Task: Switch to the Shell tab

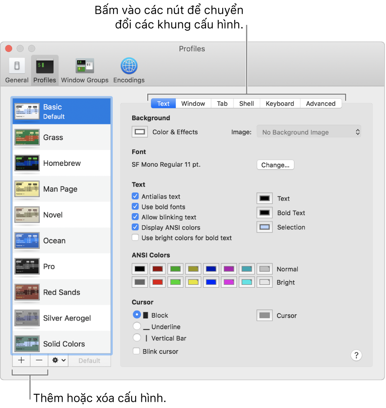Action: point(246,104)
